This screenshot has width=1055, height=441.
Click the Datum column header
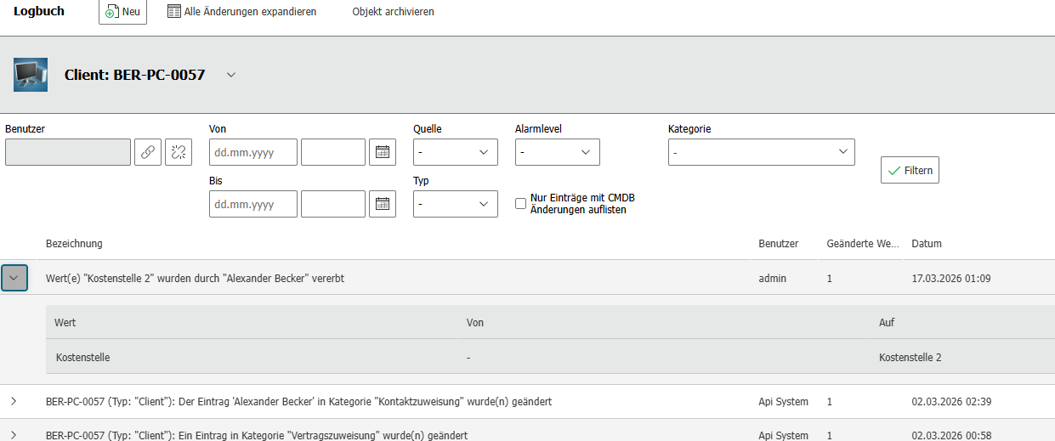927,244
